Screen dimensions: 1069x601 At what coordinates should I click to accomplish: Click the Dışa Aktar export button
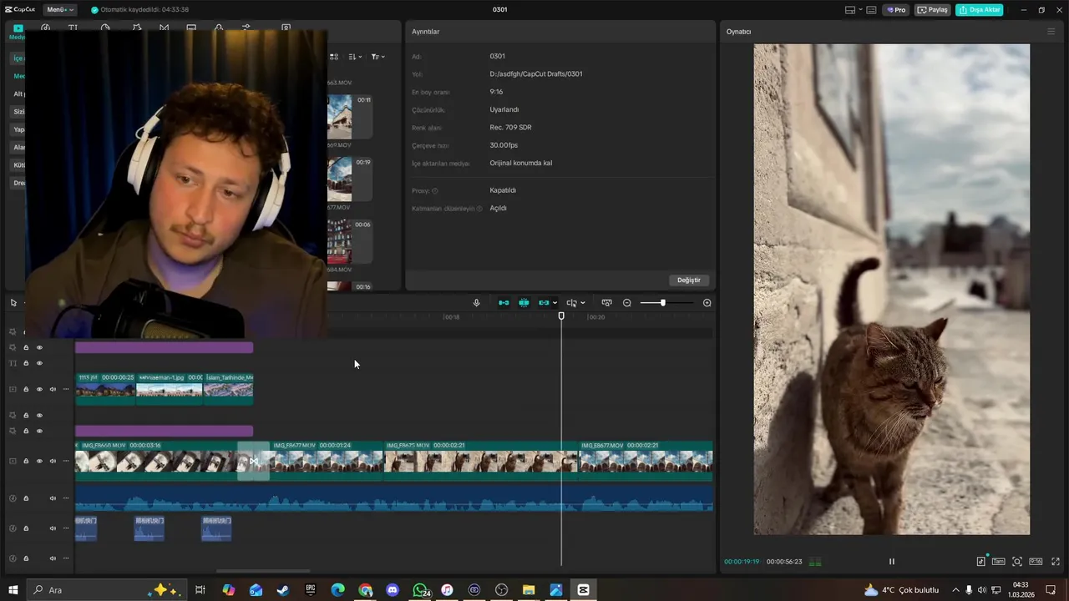coord(980,10)
